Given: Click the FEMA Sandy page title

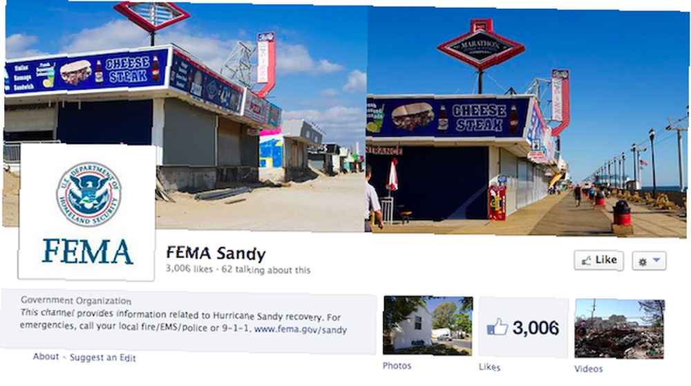Looking at the screenshot, I should coord(216,253).
